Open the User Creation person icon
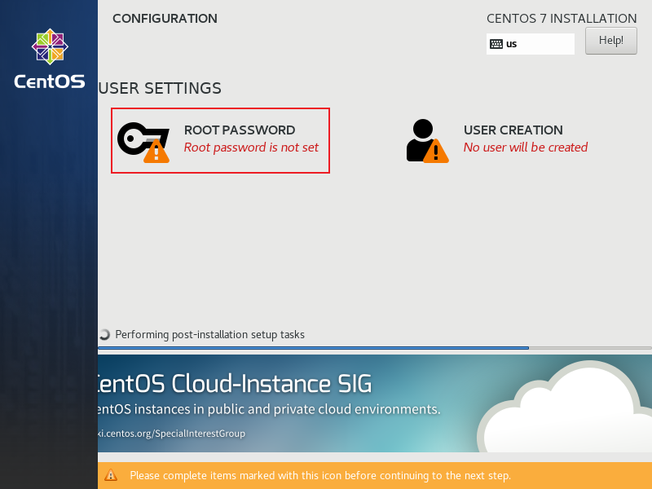Image resolution: width=652 pixels, height=489 pixels. tap(427, 141)
